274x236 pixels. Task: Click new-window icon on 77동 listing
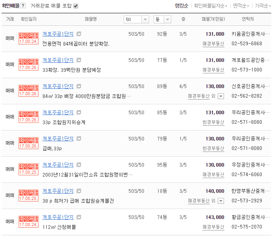[x=79, y=60]
